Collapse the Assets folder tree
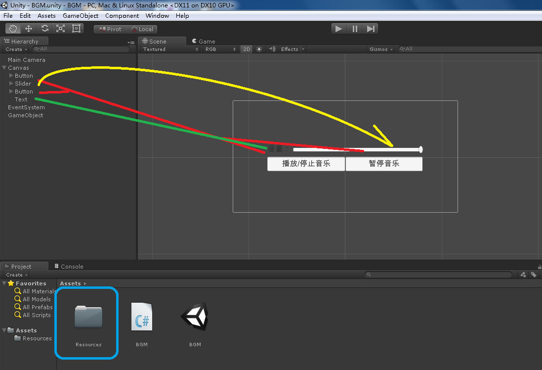Image resolution: width=542 pixels, height=370 pixels. 4,330
